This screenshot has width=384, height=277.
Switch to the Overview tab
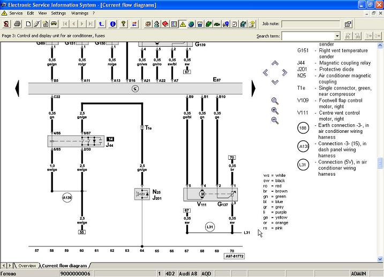coord(26,266)
